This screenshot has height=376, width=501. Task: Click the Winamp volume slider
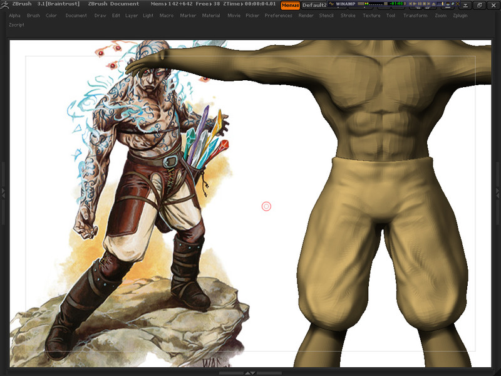click(441, 4)
